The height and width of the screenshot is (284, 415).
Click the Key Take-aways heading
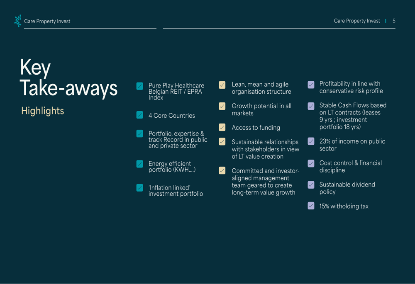point(68,78)
